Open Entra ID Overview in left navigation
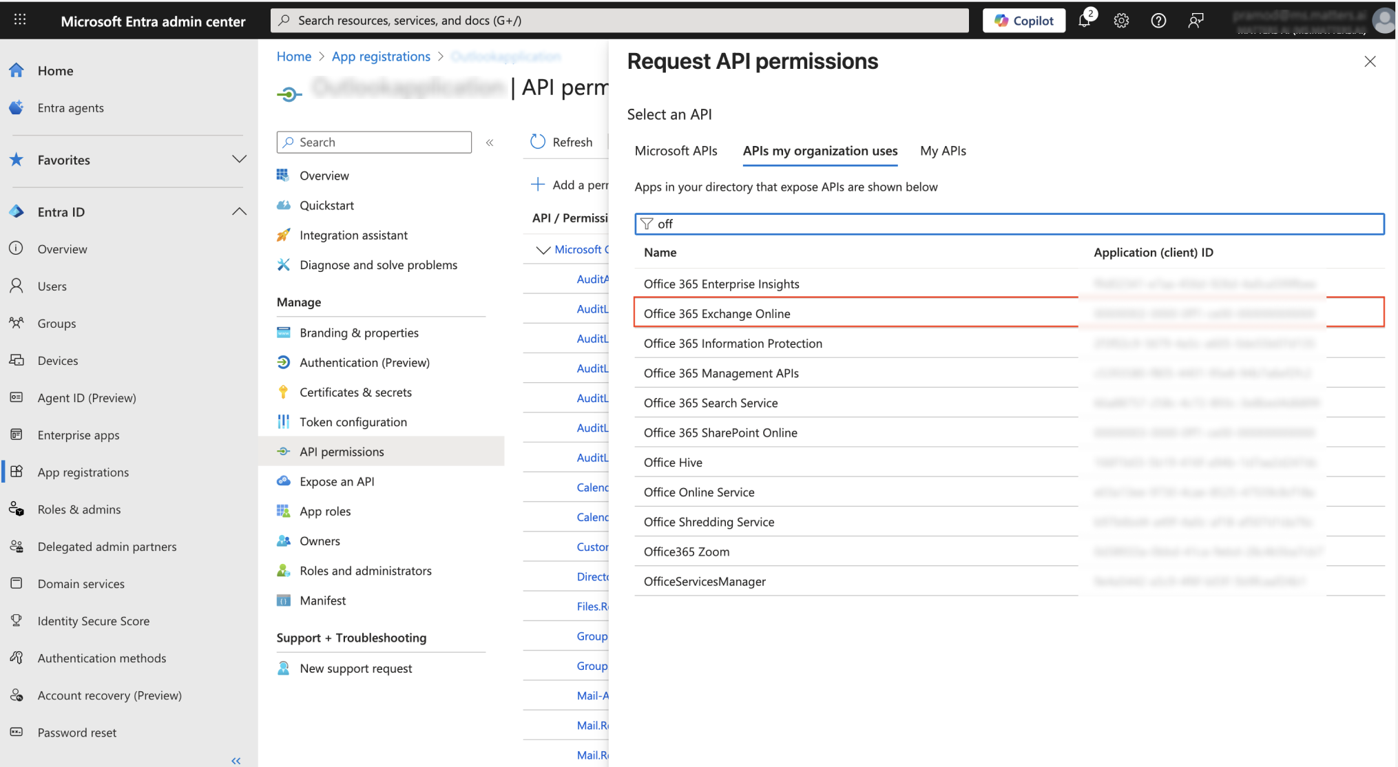Screen dimensions: 1398x767 point(62,249)
